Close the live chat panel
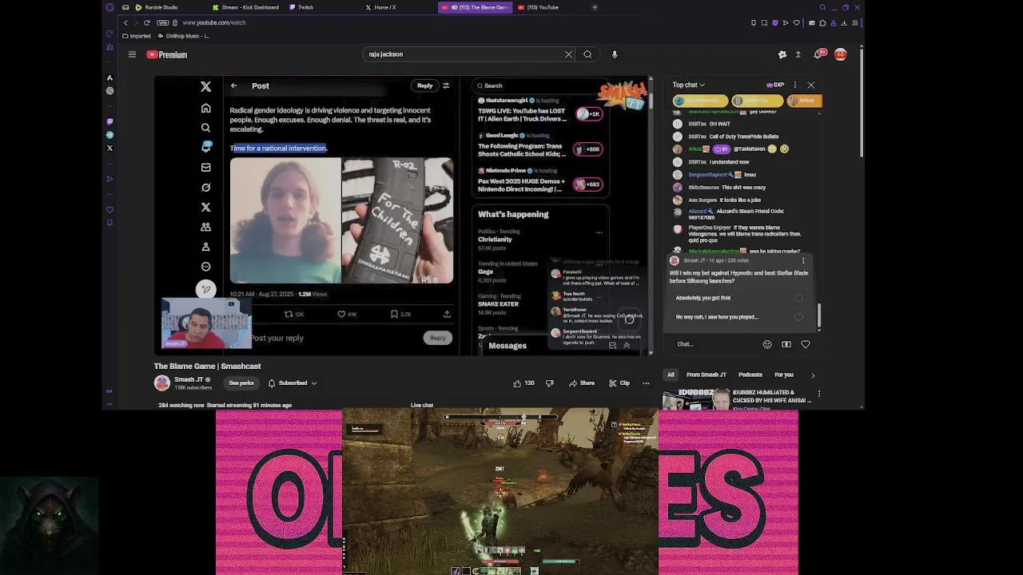This screenshot has height=575, width=1023. [x=811, y=85]
